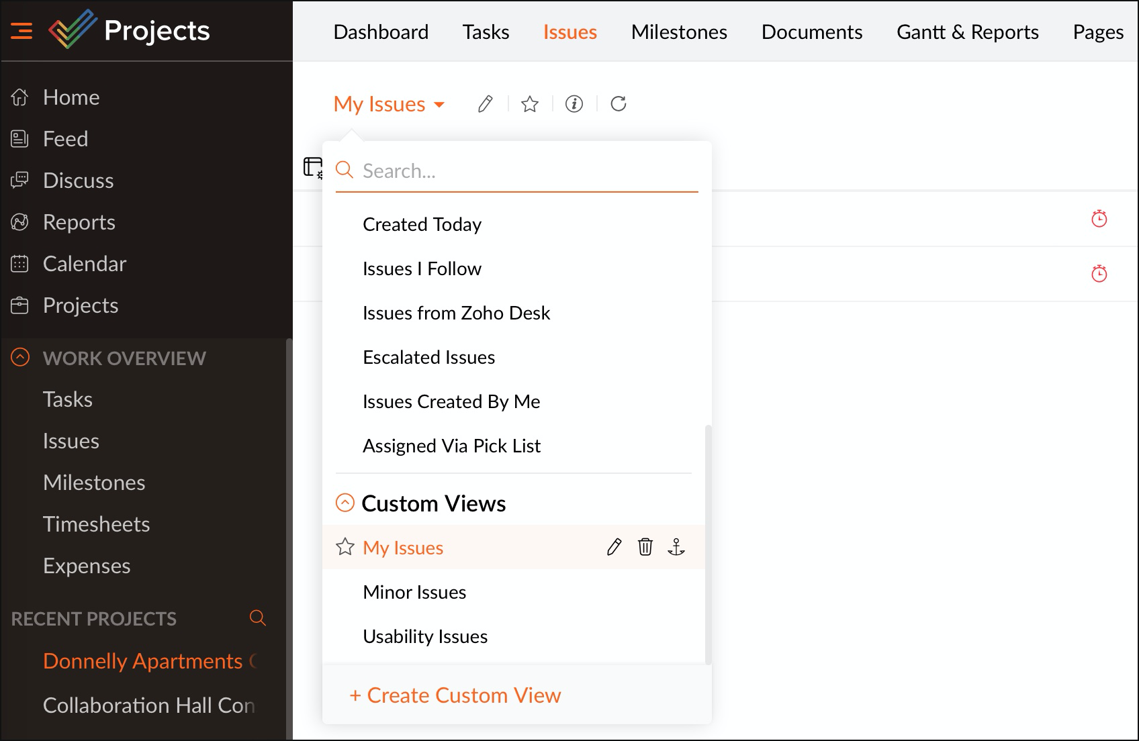Viewport: 1139px width, 741px height.
Task: Edit My Issues view in dropdown list
Action: (614, 548)
